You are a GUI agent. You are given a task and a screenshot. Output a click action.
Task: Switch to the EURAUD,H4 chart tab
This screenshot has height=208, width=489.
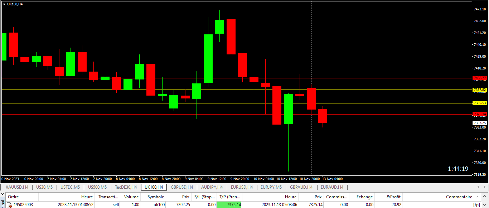pos(332,187)
